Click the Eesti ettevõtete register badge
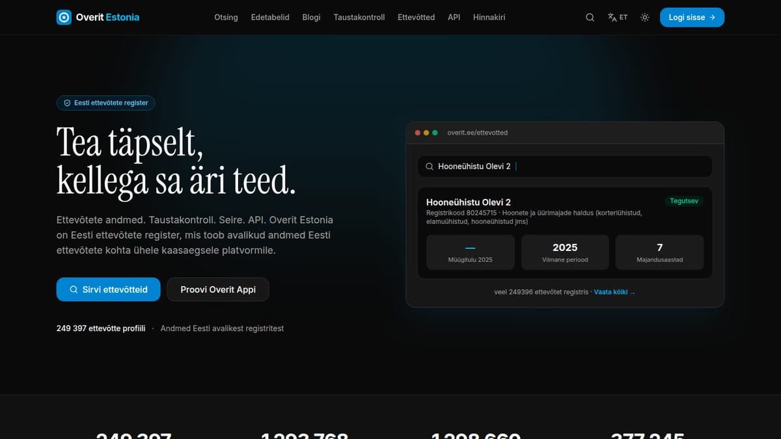This screenshot has width=781, height=439. click(106, 103)
